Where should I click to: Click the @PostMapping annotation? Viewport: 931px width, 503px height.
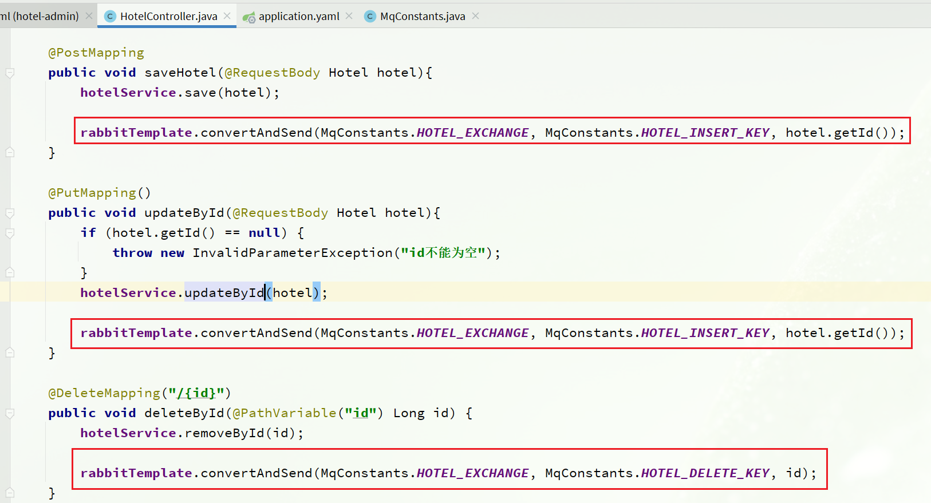click(x=96, y=53)
